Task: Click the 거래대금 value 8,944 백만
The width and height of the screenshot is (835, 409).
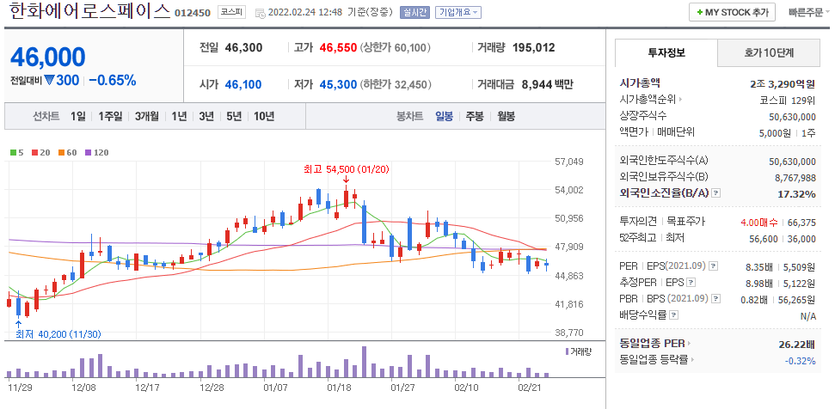Action: 548,84
